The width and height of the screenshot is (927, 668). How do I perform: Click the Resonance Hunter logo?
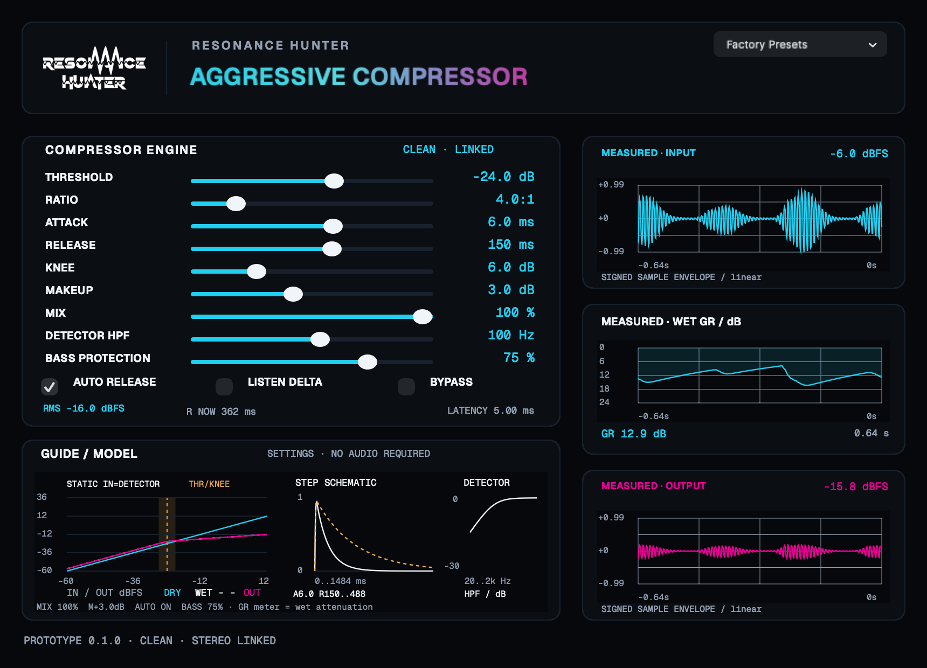point(94,68)
